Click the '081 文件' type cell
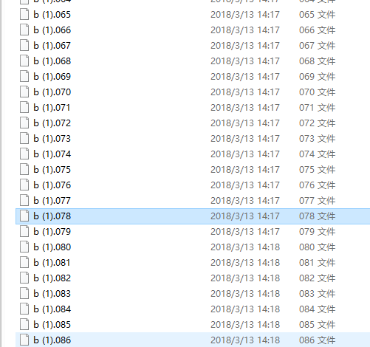 pos(317,263)
